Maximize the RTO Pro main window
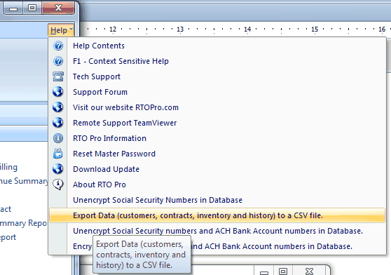The image size is (391, 275). tap(32, 8)
